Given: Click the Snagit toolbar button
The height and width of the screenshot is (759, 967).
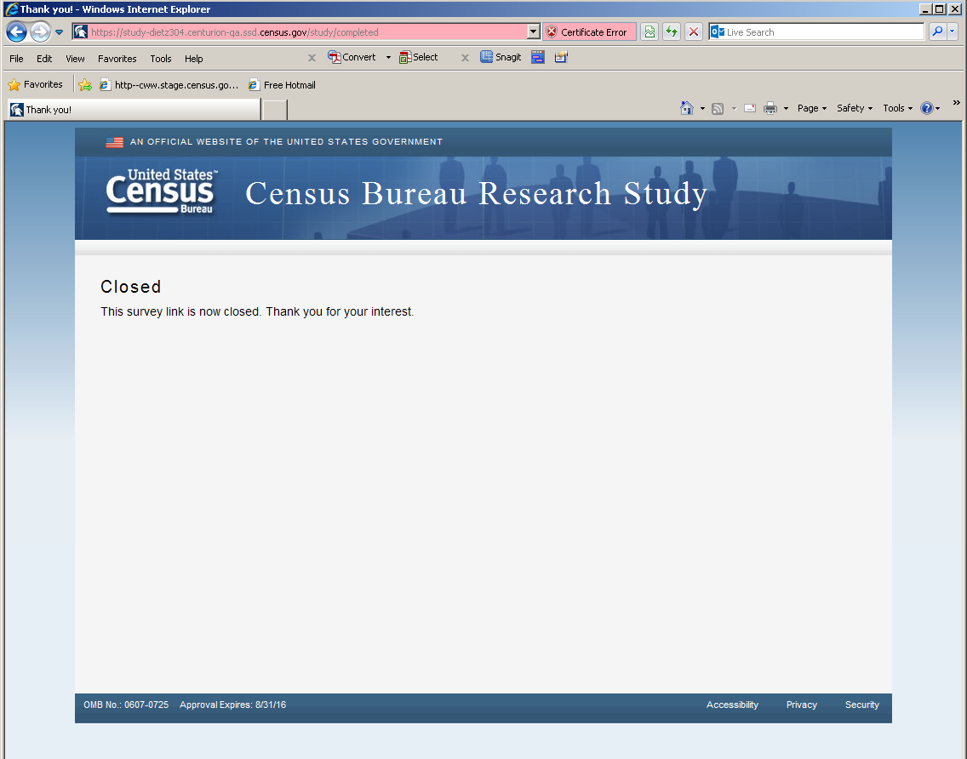Looking at the screenshot, I should tap(501, 58).
